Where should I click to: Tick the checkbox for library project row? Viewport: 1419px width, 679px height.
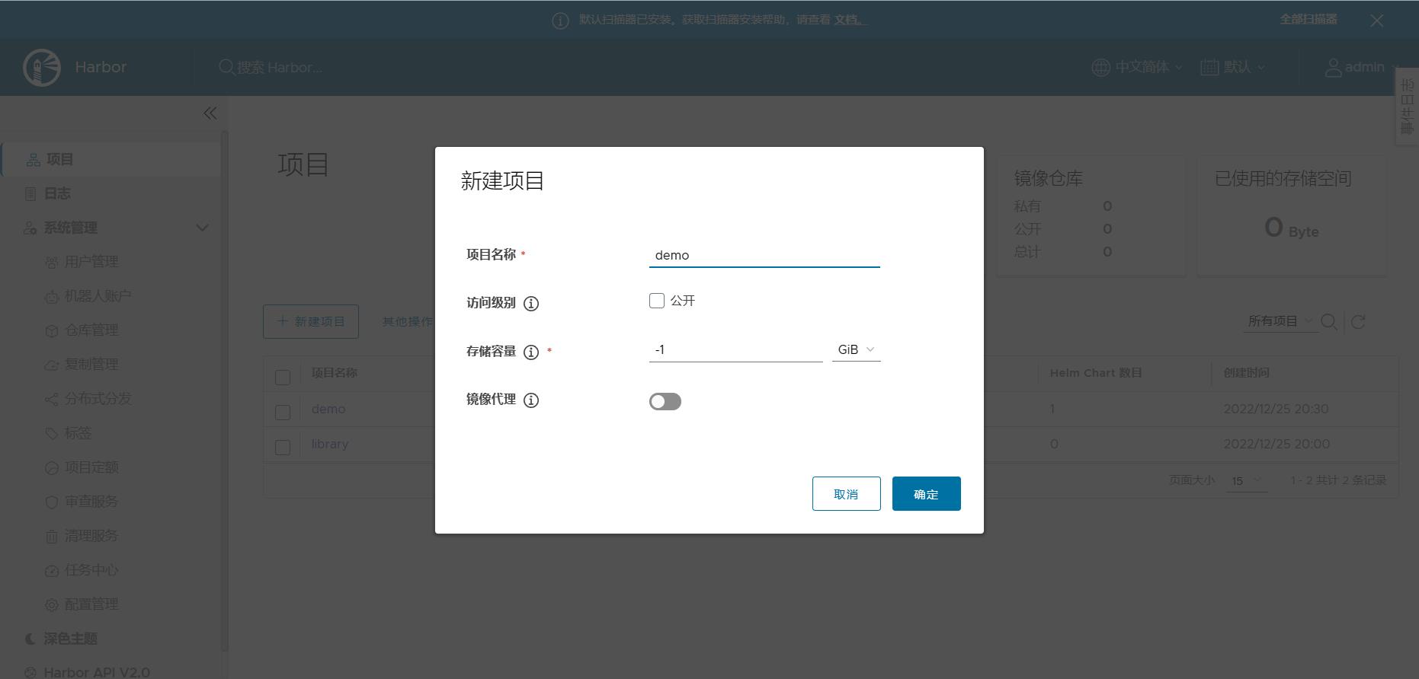pyautogui.click(x=283, y=447)
